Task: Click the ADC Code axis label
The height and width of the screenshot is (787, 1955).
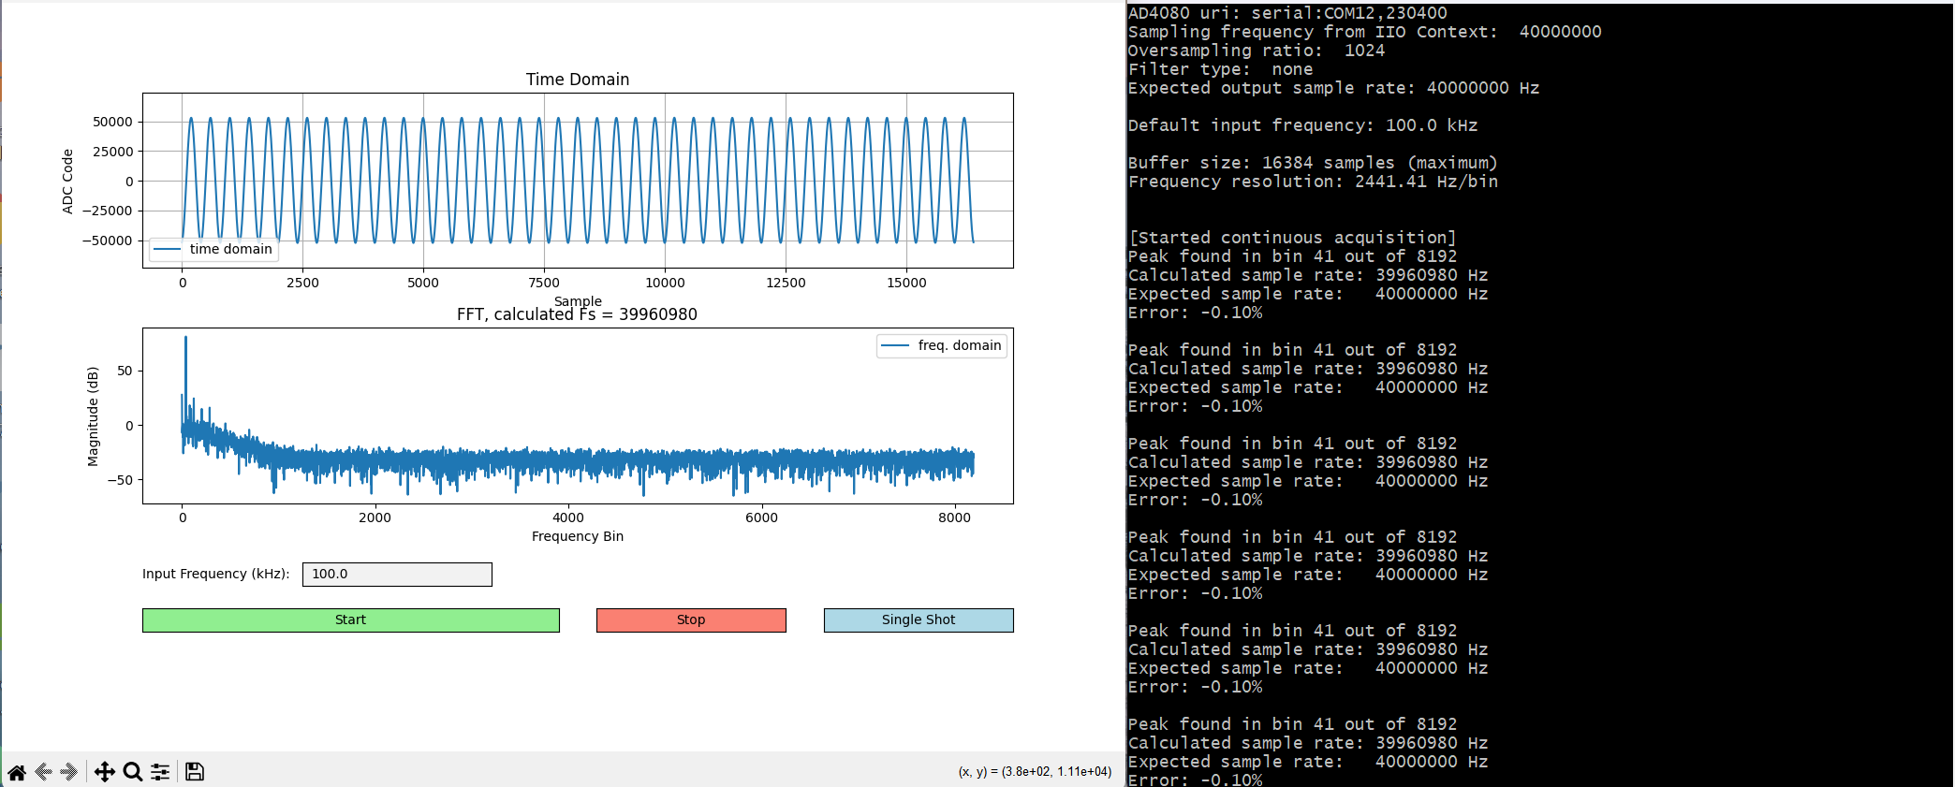Action: (x=67, y=182)
